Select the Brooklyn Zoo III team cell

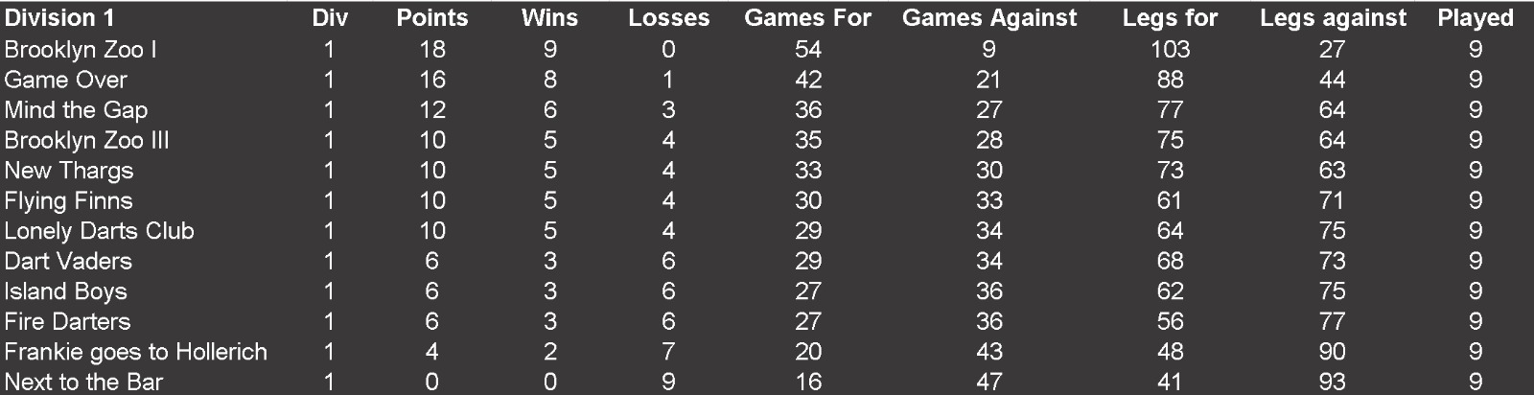click(86, 140)
